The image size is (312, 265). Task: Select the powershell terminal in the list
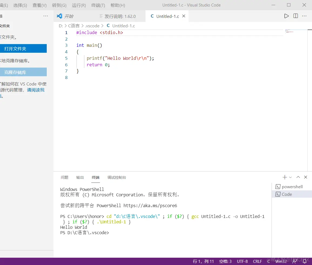point(292,187)
